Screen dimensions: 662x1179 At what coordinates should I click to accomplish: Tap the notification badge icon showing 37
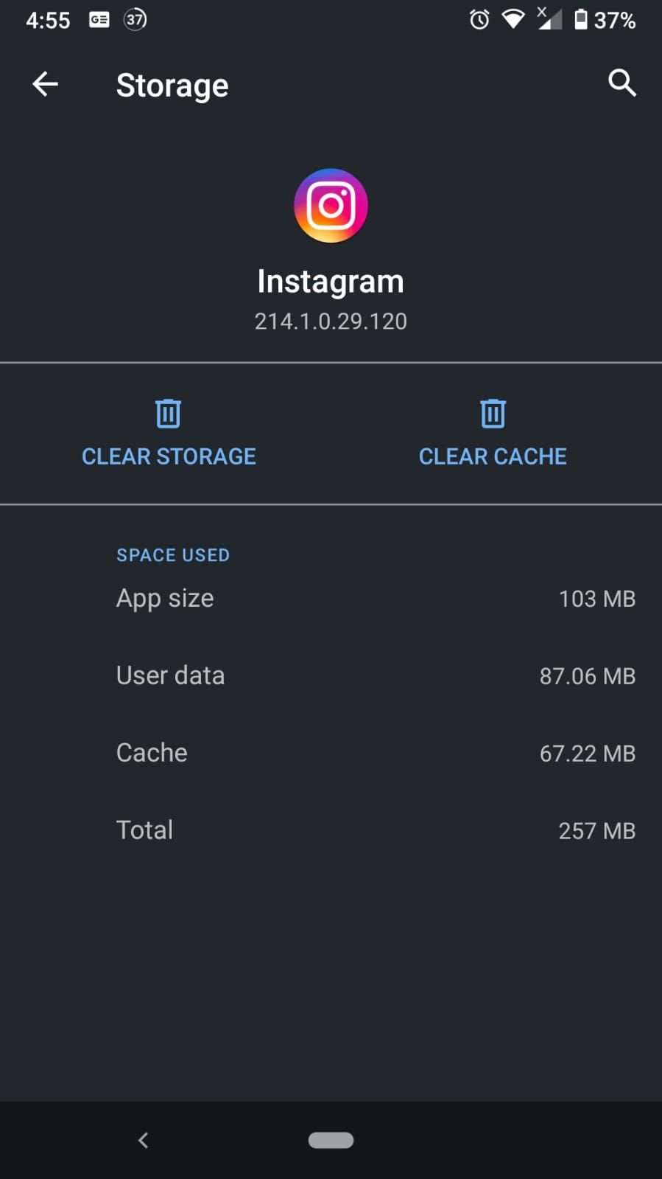[x=133, y=20]
